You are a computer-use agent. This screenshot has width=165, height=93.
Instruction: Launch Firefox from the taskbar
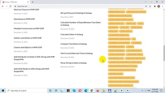click(x=98, y=91)
